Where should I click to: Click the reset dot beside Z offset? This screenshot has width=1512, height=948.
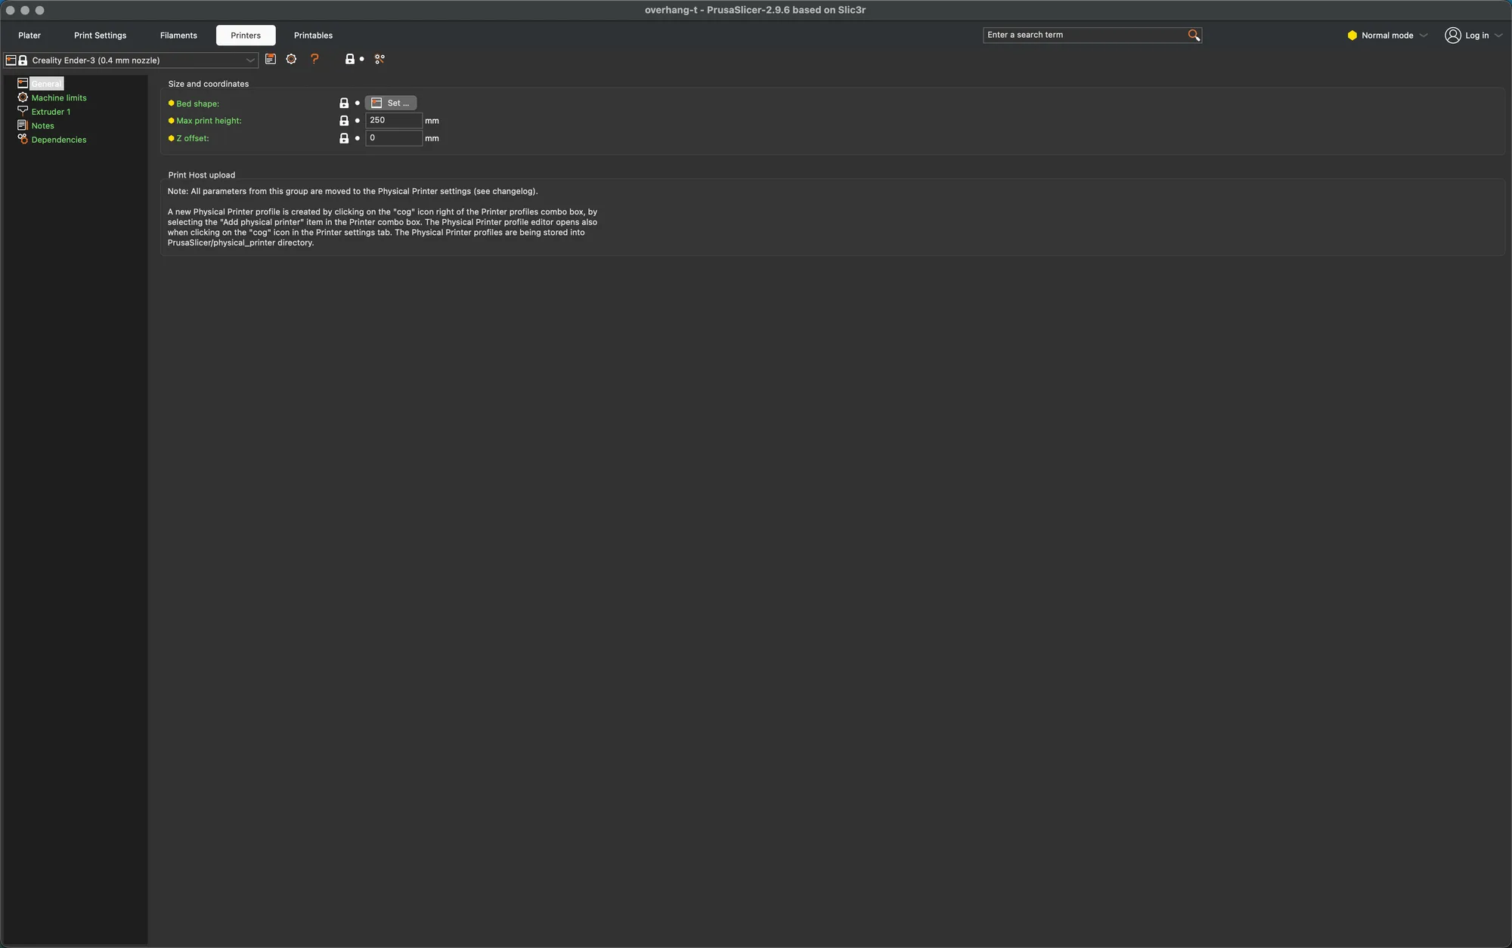point(358,138)
